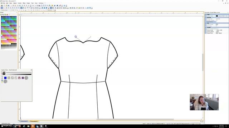Screen dimensions: 229x128
Task: Close the Graphic Styles panel
Action: (31, 70)
